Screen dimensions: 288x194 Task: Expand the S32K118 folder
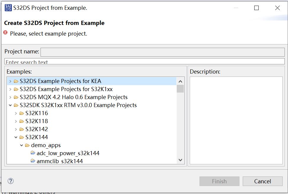click(x=16, y=121)
